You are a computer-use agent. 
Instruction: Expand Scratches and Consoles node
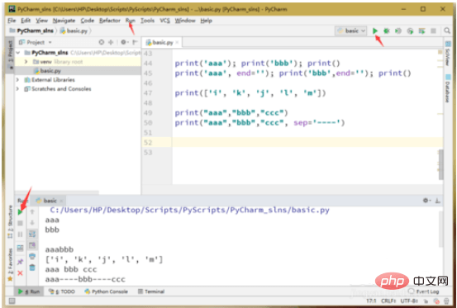[17, 88]
